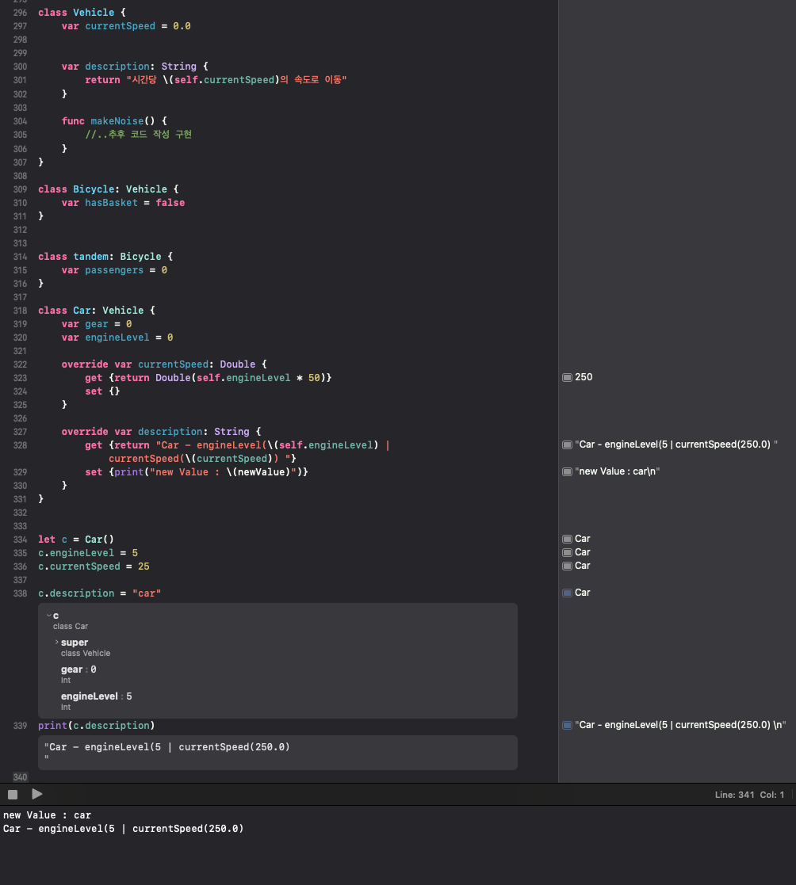Click var hasBasket = false line
The image size is (796, 885).
(x=123, y=203)
